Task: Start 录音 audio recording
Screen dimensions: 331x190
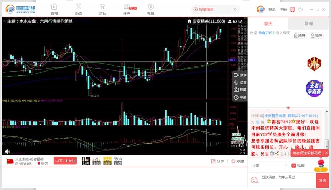Action: [x=240, y=82]
